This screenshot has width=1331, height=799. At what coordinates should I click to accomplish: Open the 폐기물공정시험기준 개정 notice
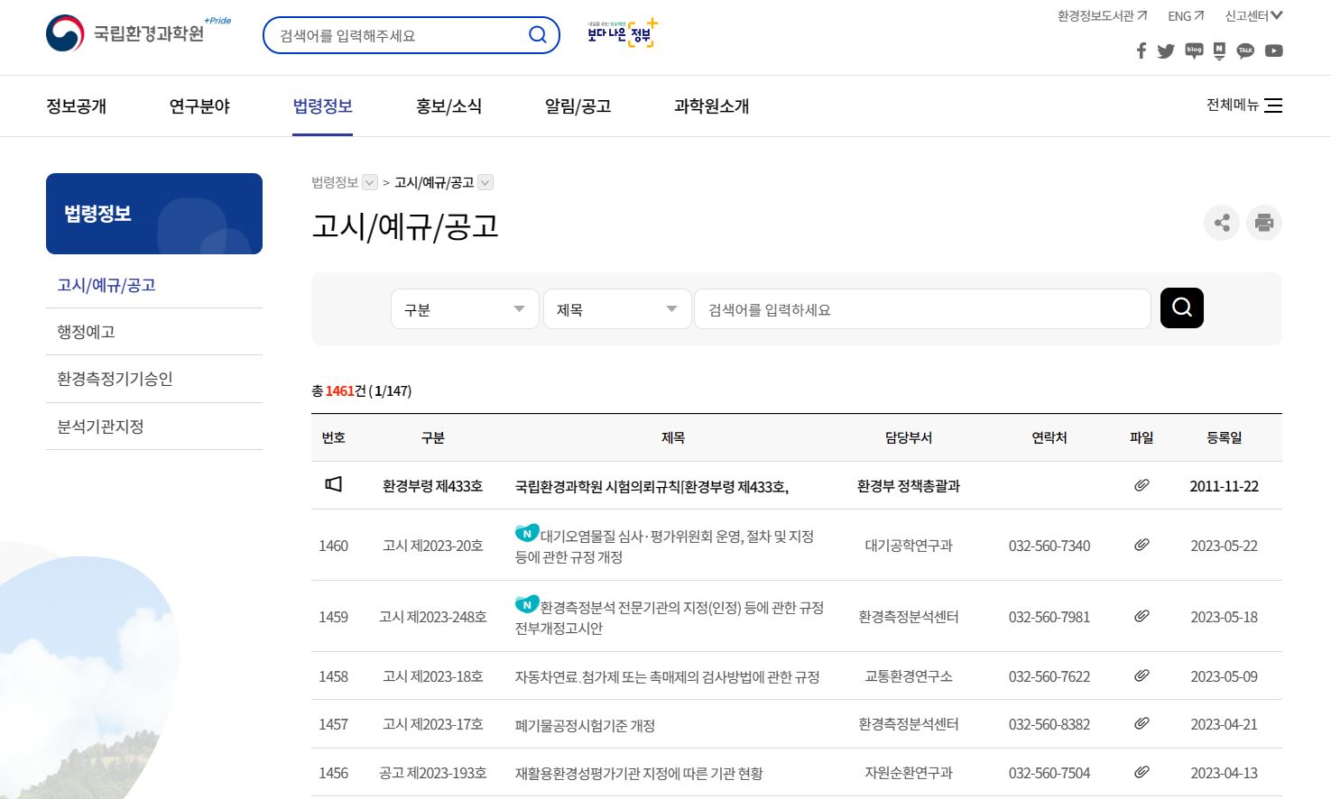(585, 725)
